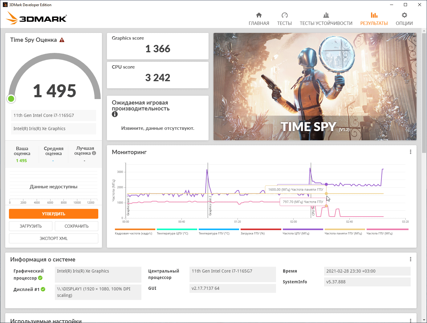This screenshot has height=323, width=427.
Task: Toggle the Температура ЦПУ legend swatch
Action: pos(177,229)
